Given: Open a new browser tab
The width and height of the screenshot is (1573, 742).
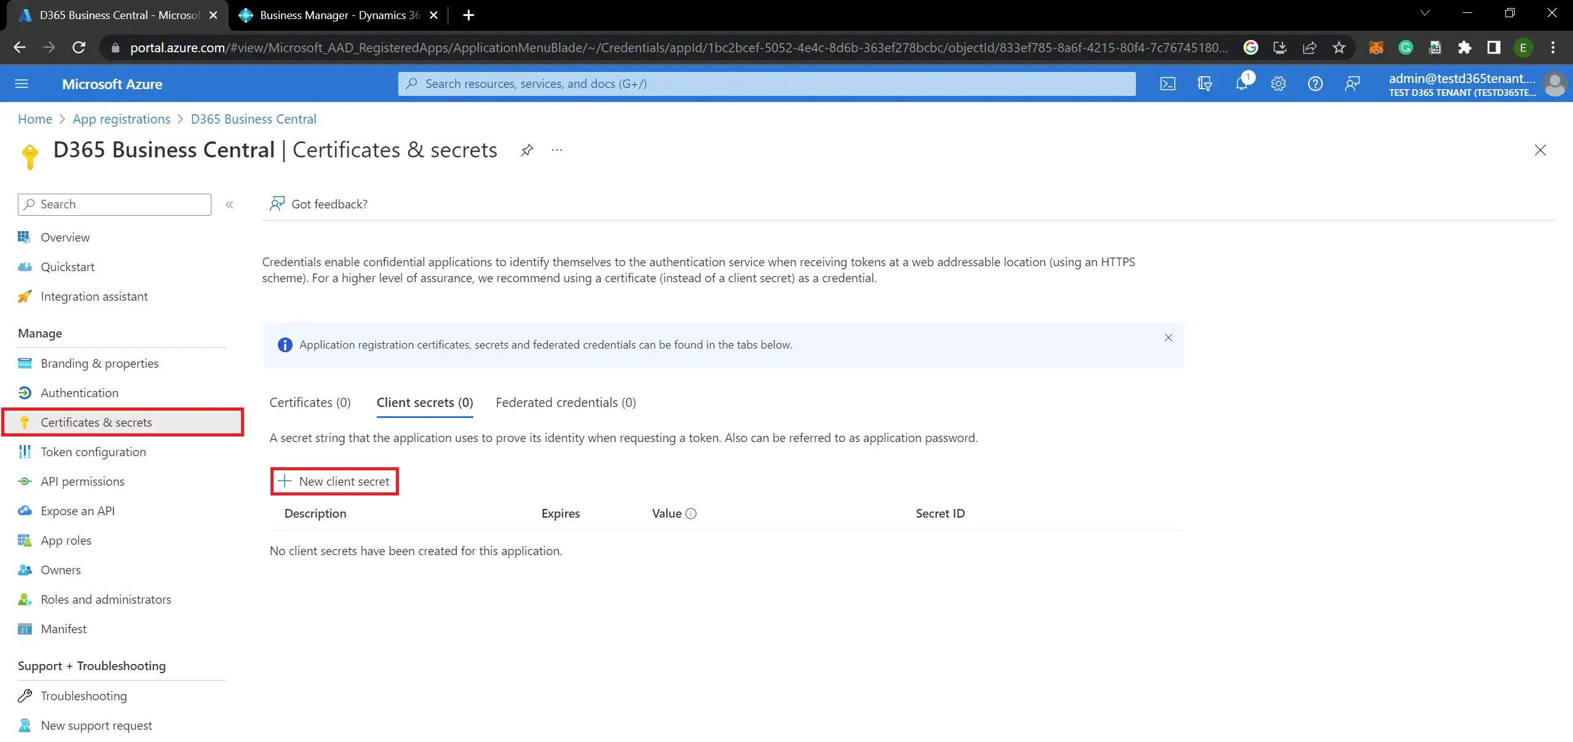Looking at the screenshot, I should (x=468, y=15).
